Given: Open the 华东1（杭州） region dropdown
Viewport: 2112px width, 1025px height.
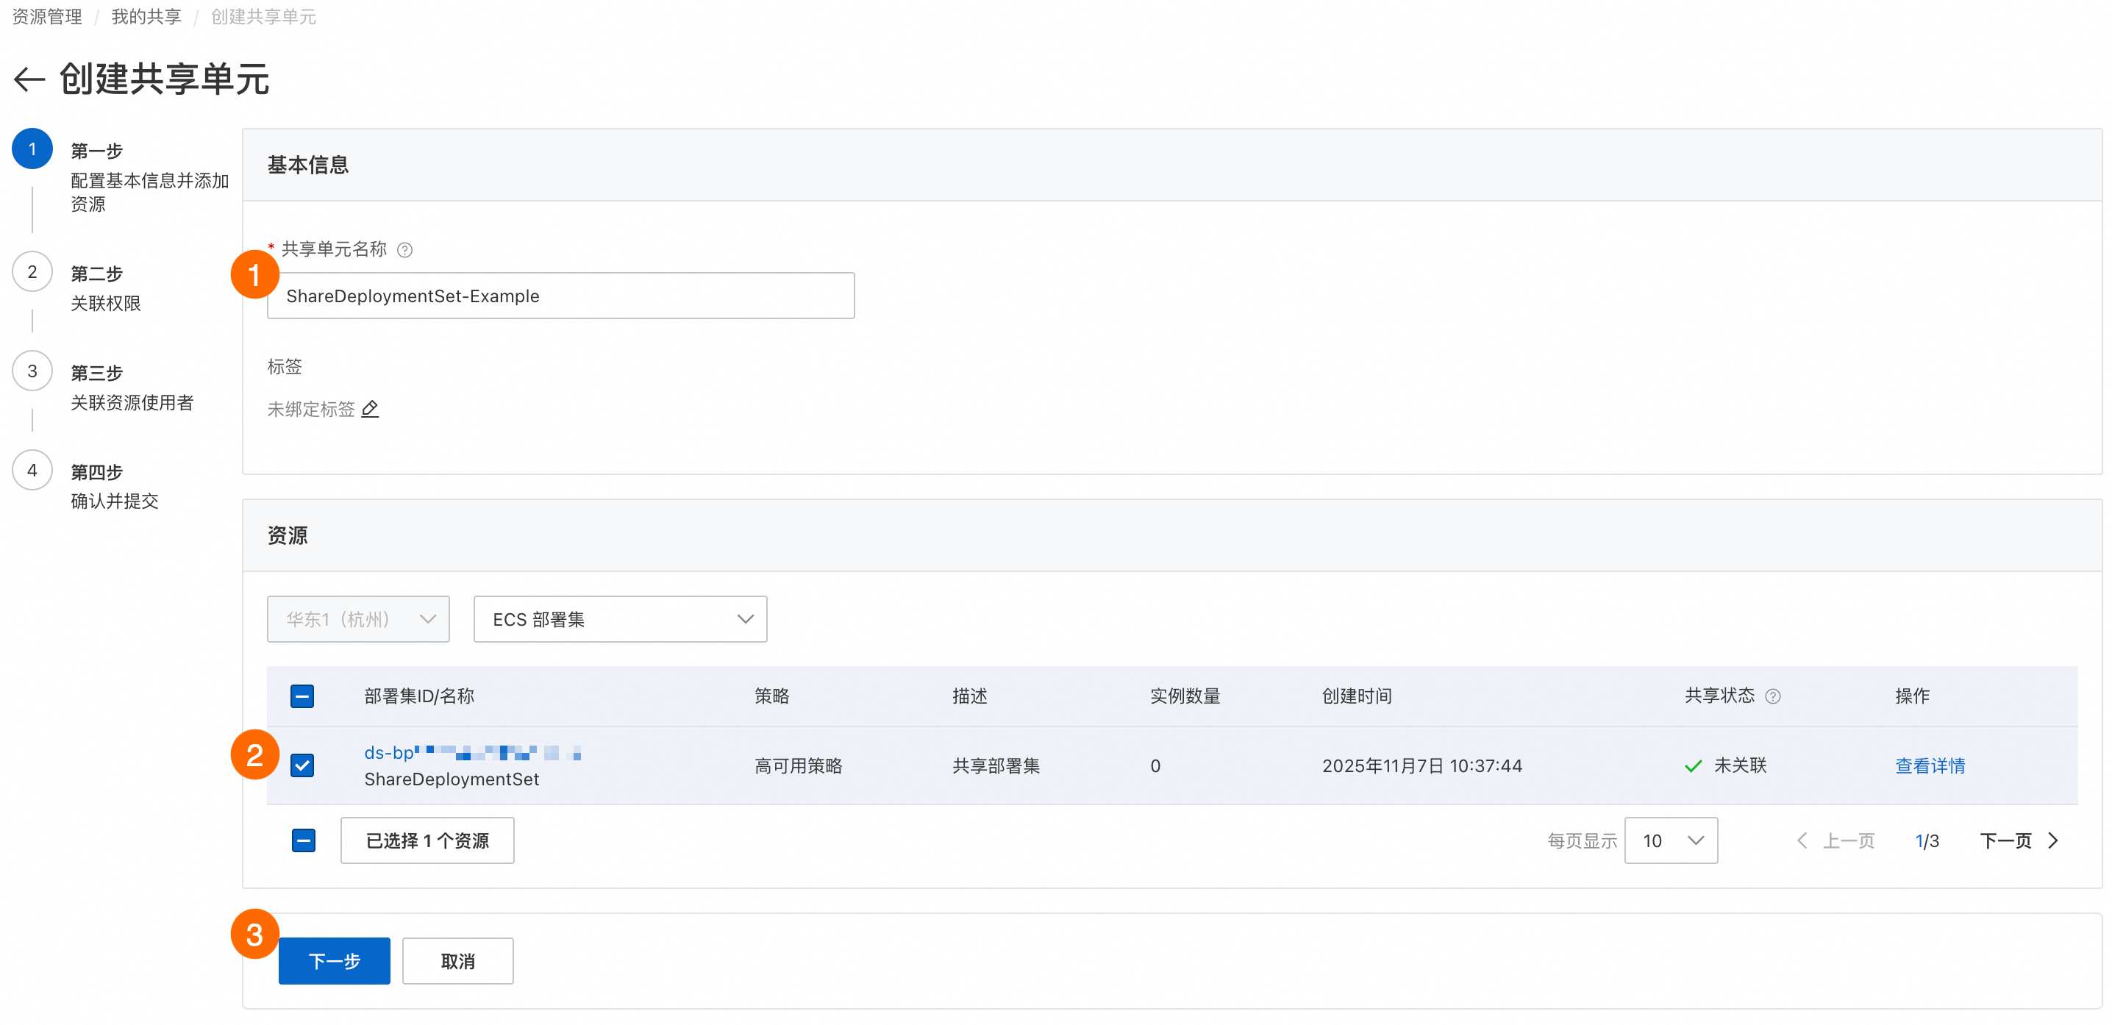Looking at the screenshot, I should tap(358, 619).
